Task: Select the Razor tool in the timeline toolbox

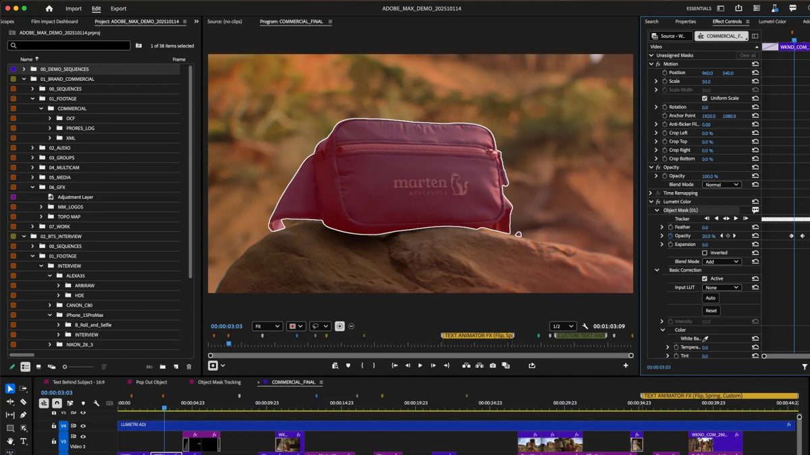Action: [x=23, y=402]
